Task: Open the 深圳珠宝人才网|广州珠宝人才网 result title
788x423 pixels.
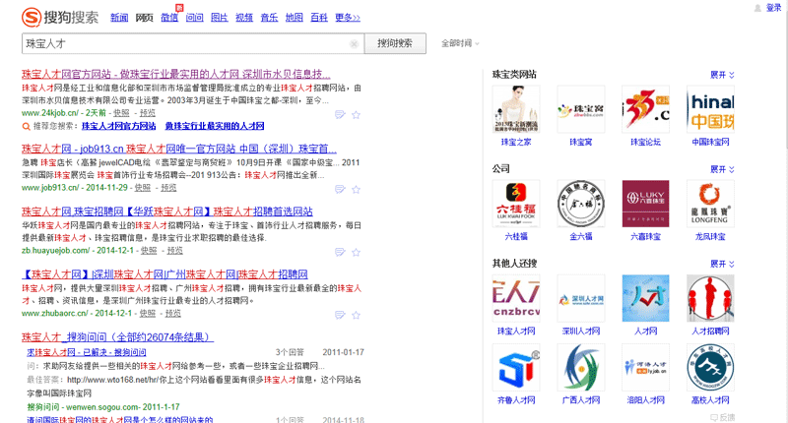Action: pyautogui.click(x=164, y=275)
